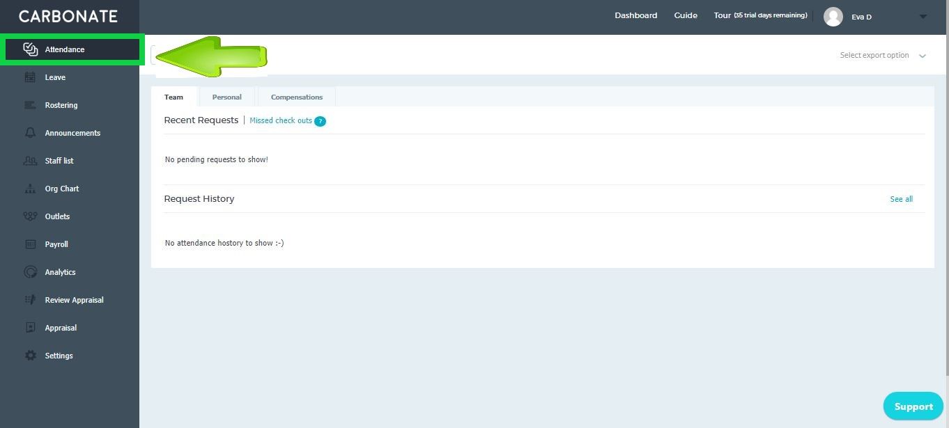949x428 pixels.
Task: Click the Announcements bell icon
Action: (30, 133)
